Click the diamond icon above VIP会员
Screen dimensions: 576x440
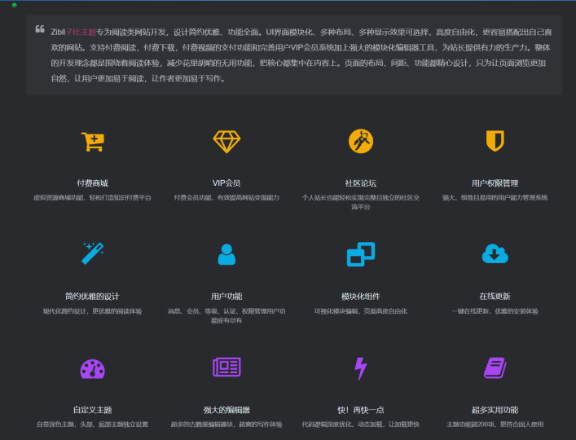(x=226, y=142)
